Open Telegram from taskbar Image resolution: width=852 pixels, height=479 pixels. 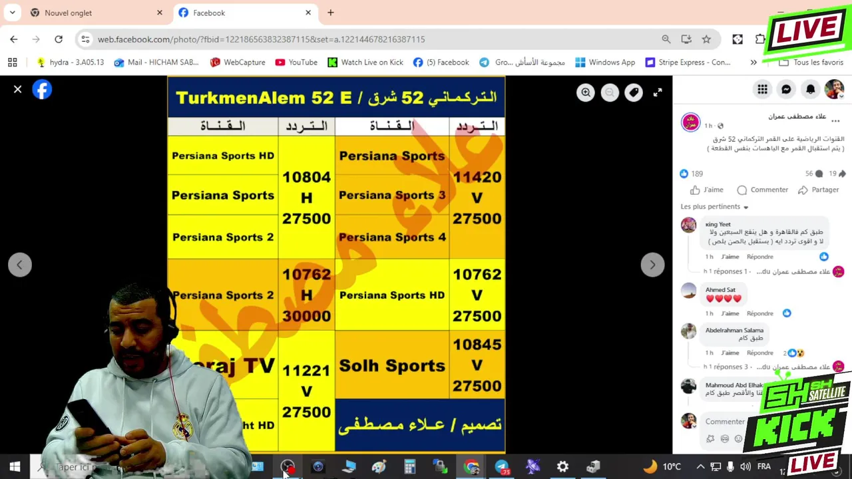[502, 467]
